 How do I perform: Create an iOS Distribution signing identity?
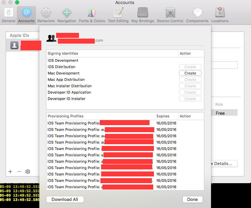(190, 67)
